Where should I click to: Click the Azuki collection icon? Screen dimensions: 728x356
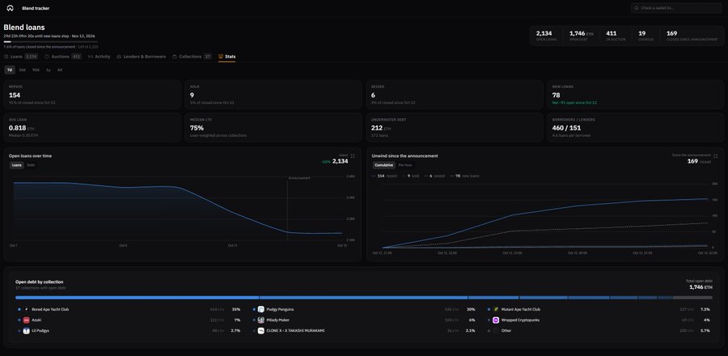[27, 320]
